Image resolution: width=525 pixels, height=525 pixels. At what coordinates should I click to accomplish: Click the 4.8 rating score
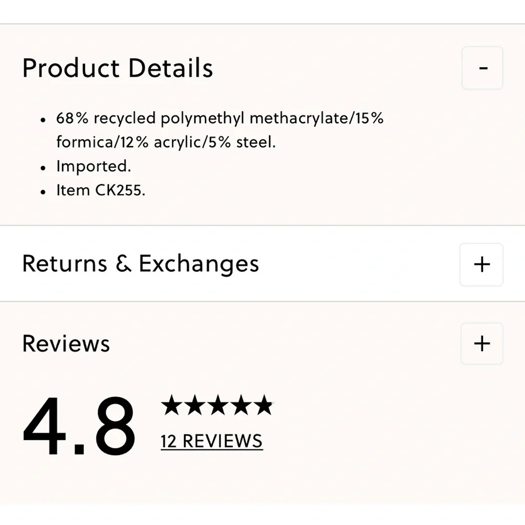tap(79, 426)
